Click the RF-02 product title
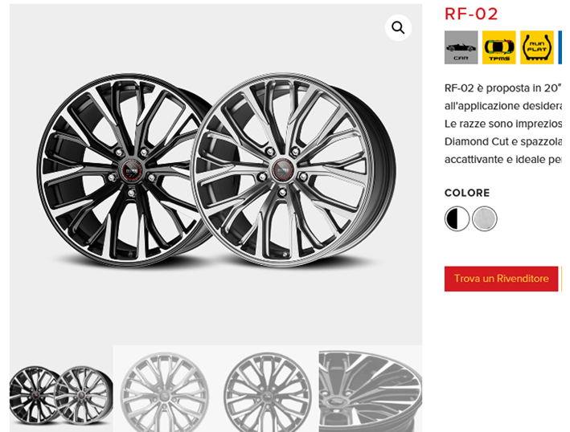This screenshot has height=432, width=570. point(472,14)
